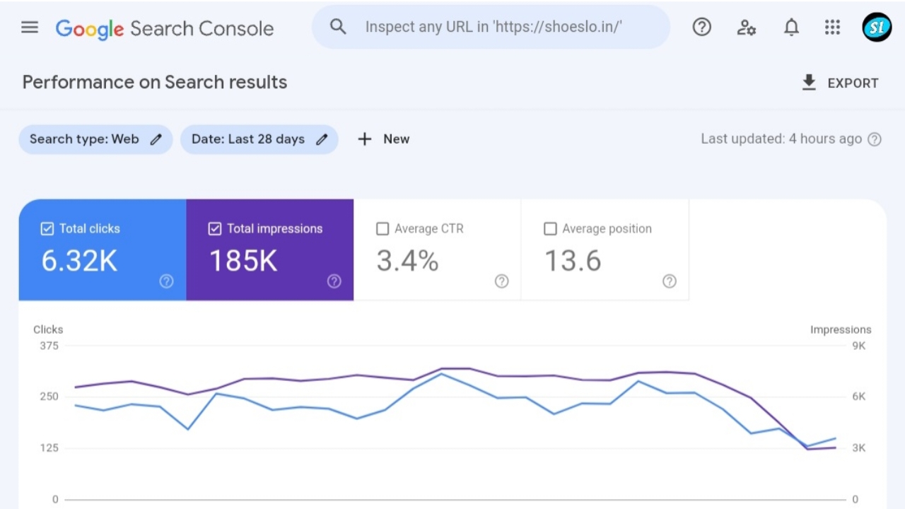Image resolution: width=905 pixels, height=509 pixels.
Task: Click the 9K impressions axis value
Action: point(858,346)
